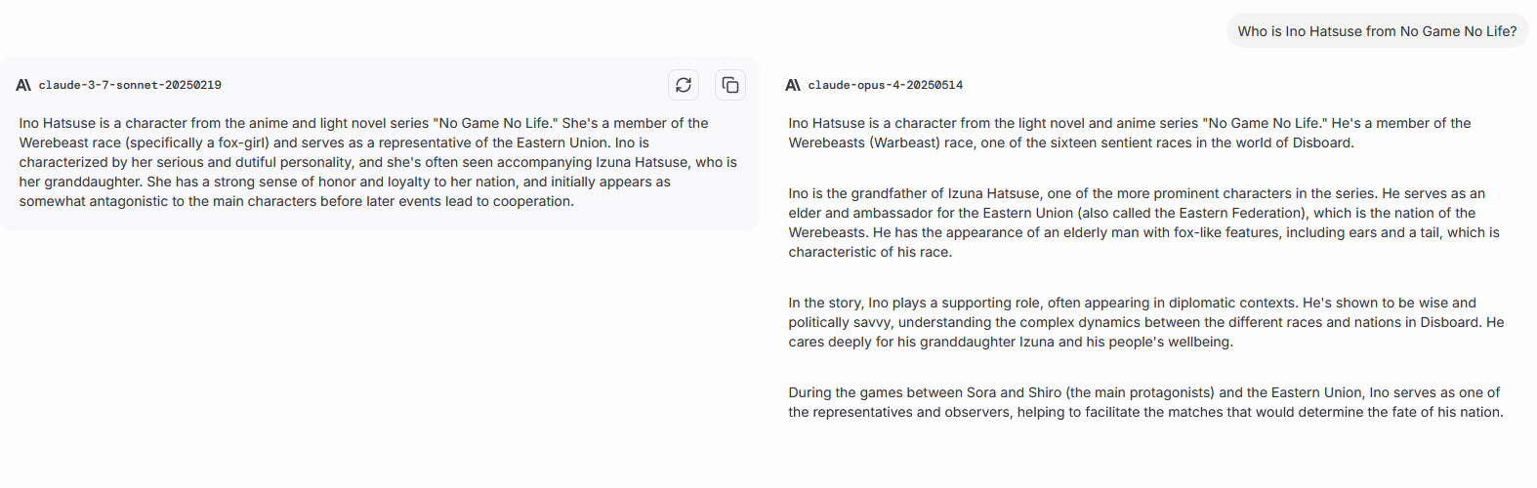Click the Anthropic logo beside claude-3-7-sonnet
The height and width of the screenshot is (488, 1537).
click(23, 85)
